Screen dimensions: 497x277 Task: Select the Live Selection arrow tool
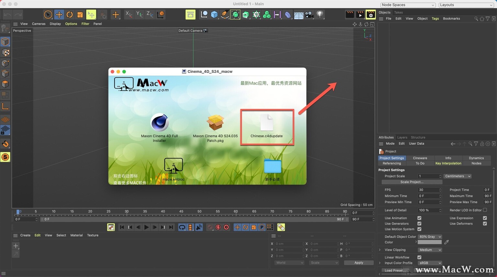[48, 15]
